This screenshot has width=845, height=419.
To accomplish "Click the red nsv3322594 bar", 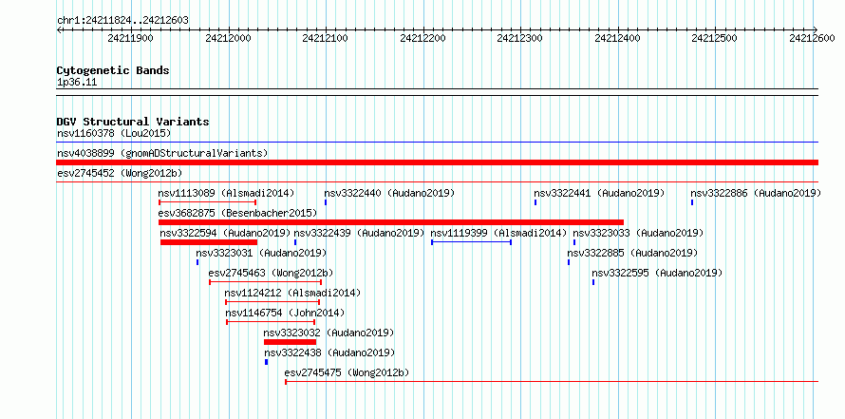I will point(209,242).
